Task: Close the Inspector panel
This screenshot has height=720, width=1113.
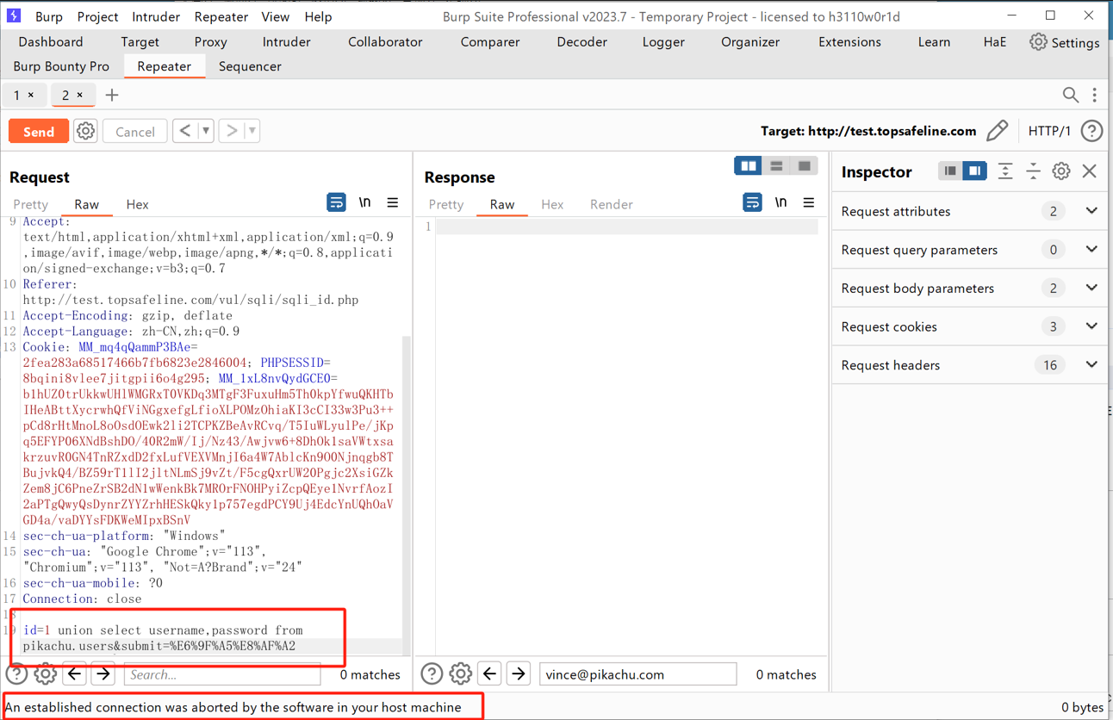Action: [1090, 171]
